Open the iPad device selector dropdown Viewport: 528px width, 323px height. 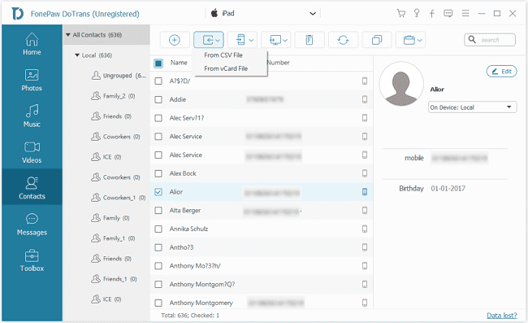point(262,14)
